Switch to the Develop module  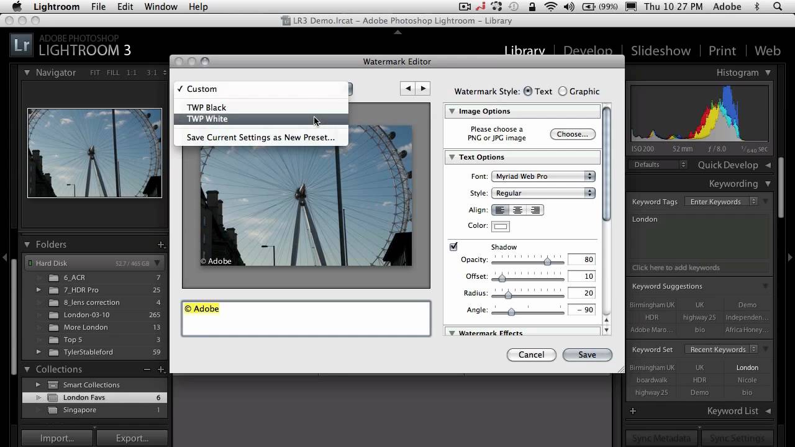tap(588, 51)
